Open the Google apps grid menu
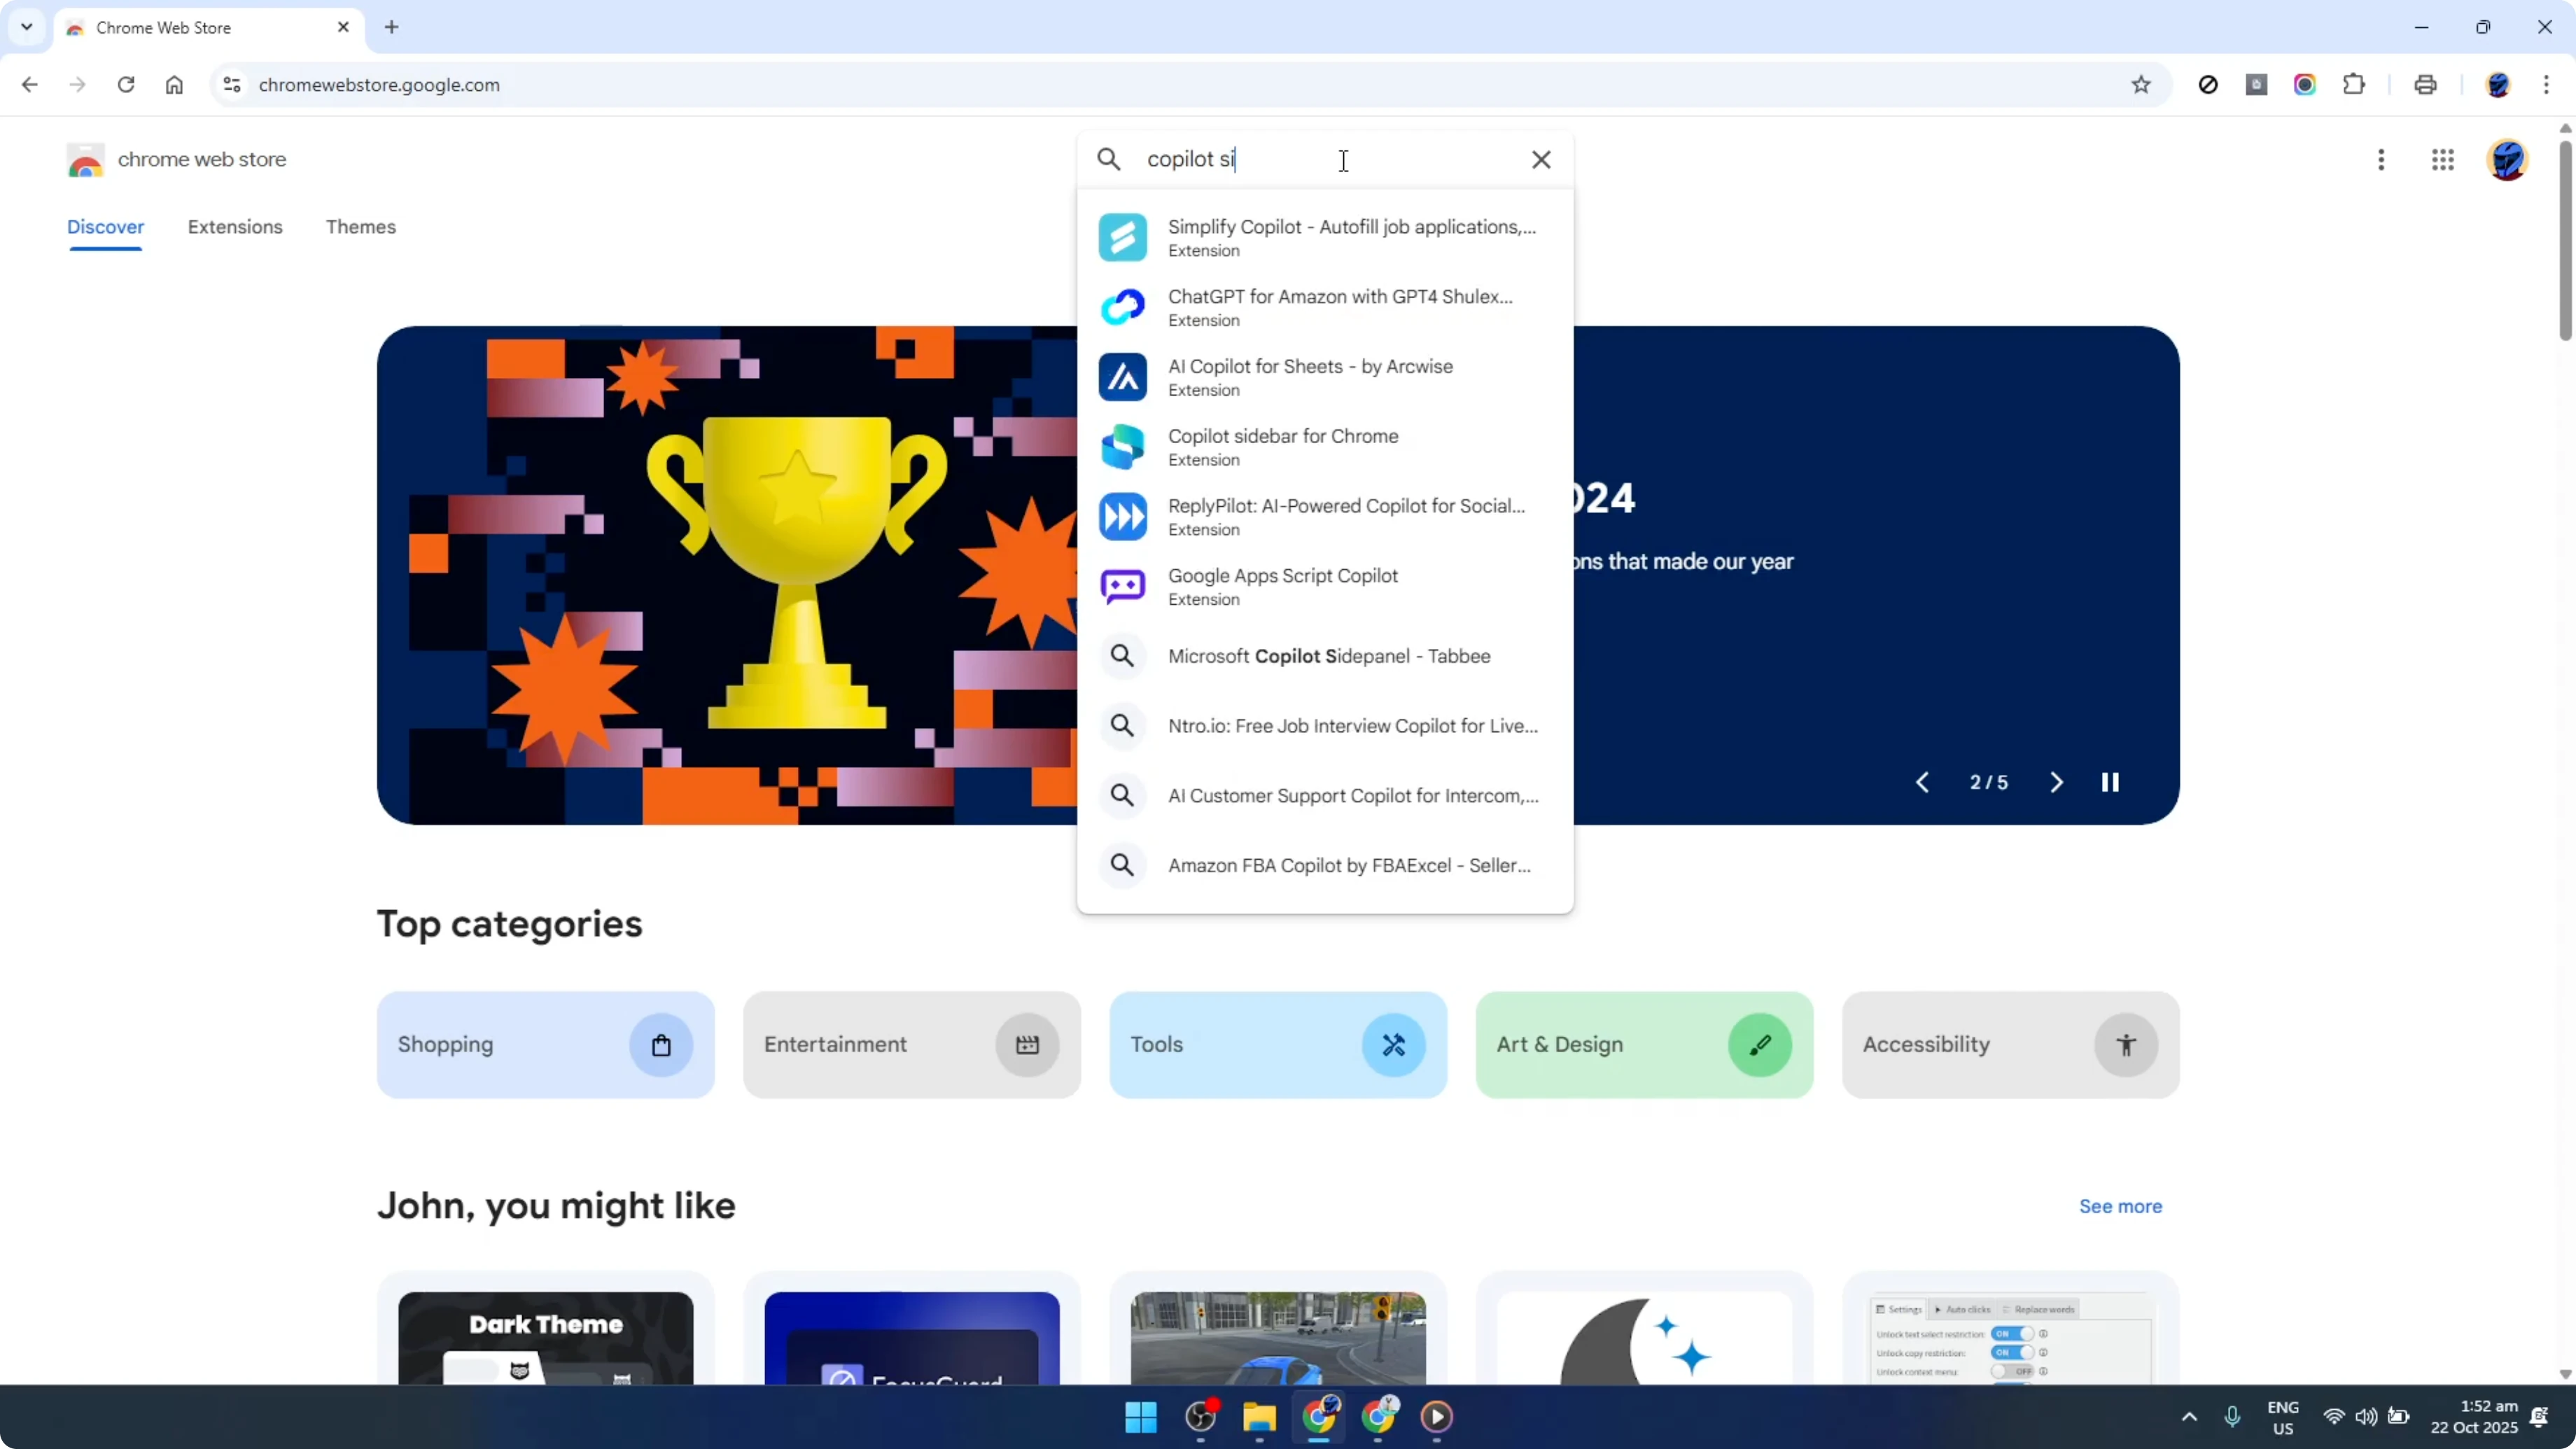Image resolution: width=2576 pixels, height=1449 pixels. [x=2443, y=160]
